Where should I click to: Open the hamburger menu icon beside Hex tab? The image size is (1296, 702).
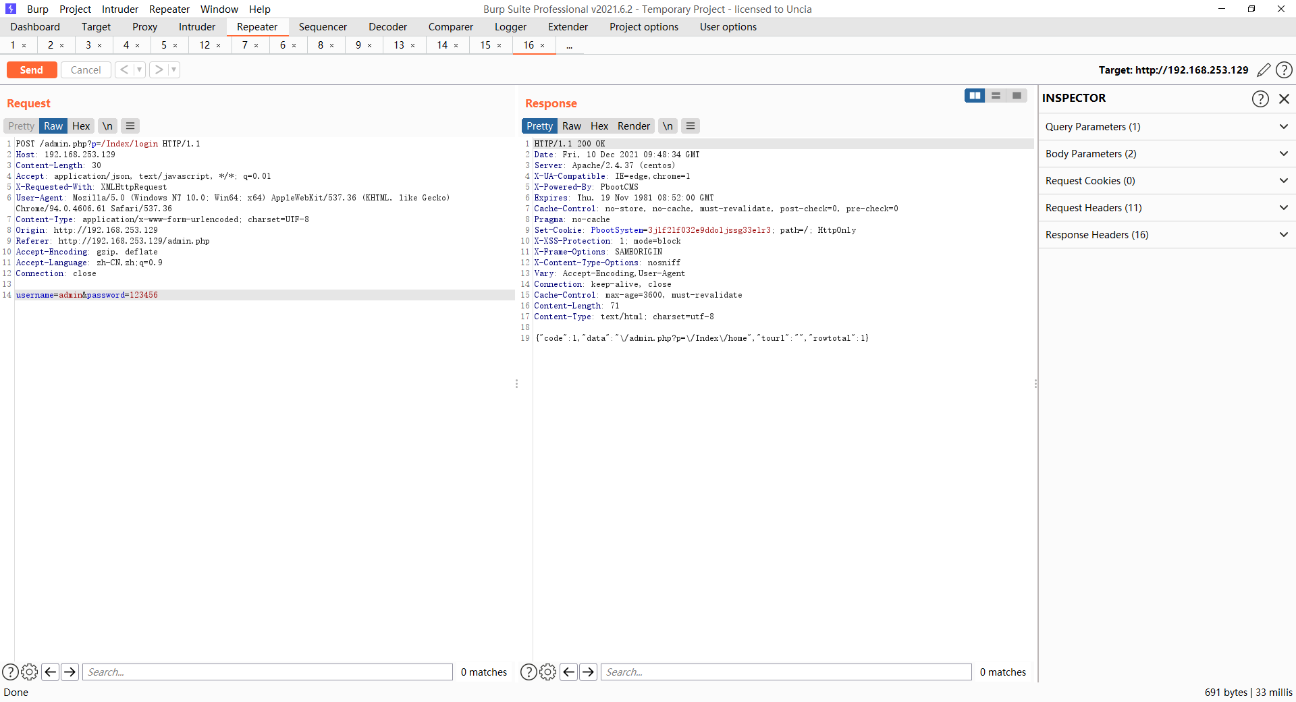[130, 126]
